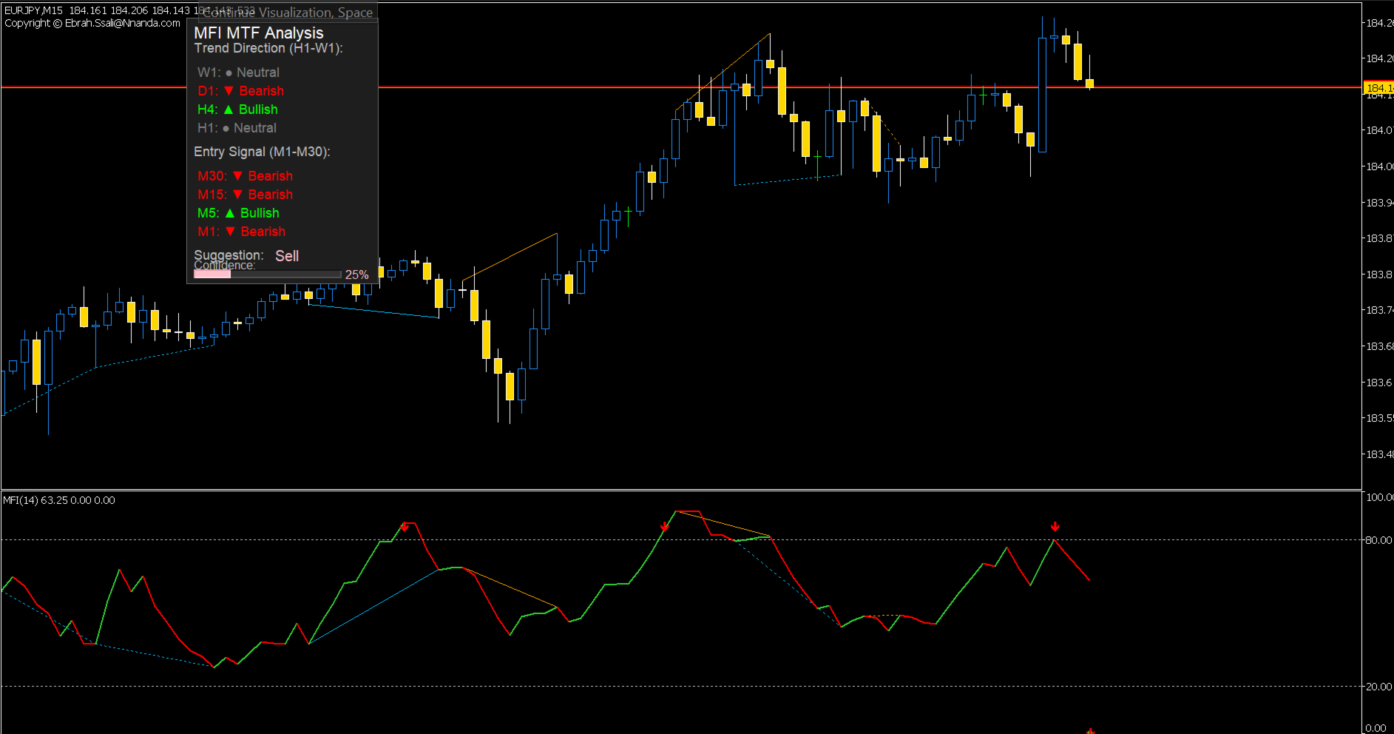Click the Confidence progress bar
This screenshot has height=734, width=1394.
267,275
